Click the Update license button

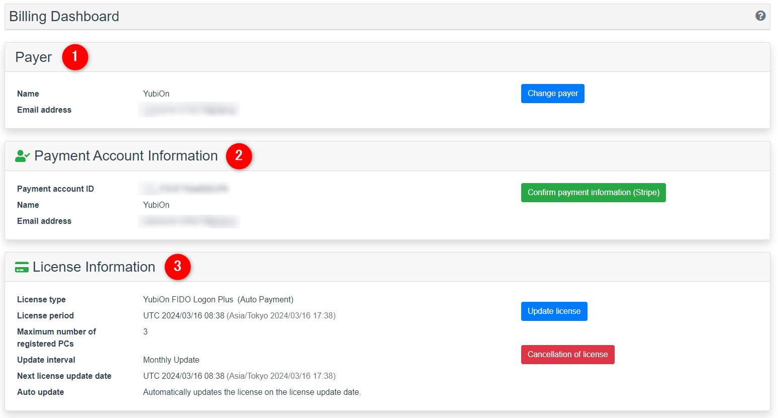pos(554,311)
